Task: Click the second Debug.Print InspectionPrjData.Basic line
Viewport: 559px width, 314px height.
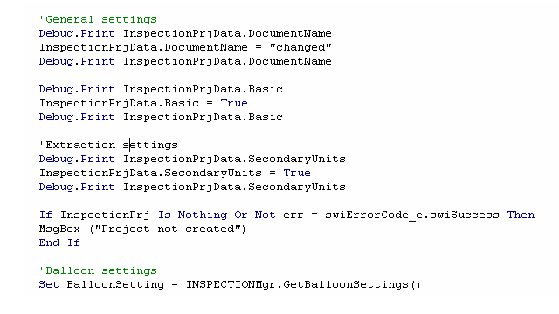Action: point(161,117)
